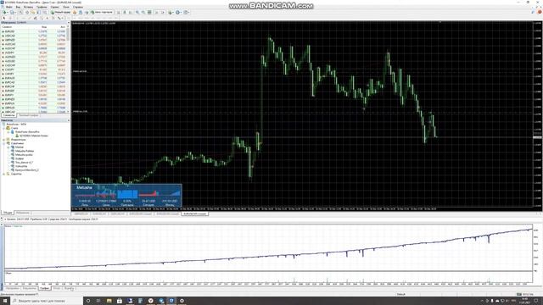This screenshot has width=543, height=305.
Task: Open Microsoft Store from the taskbar
Action: point(120,301)
